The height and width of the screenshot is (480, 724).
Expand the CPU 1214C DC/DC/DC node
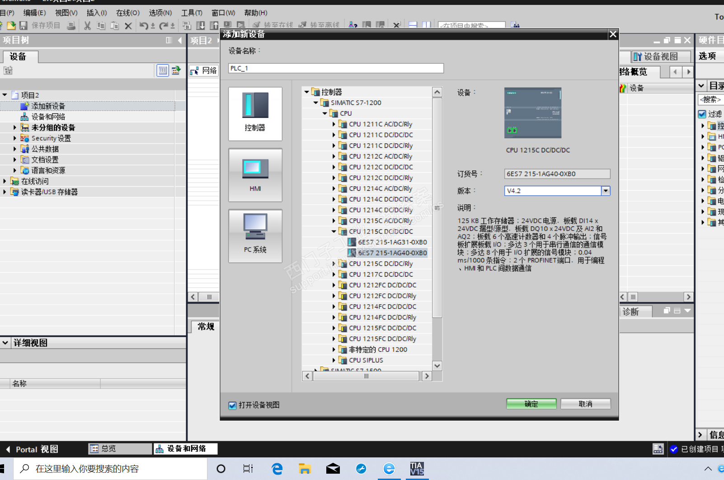click(334, 199)
